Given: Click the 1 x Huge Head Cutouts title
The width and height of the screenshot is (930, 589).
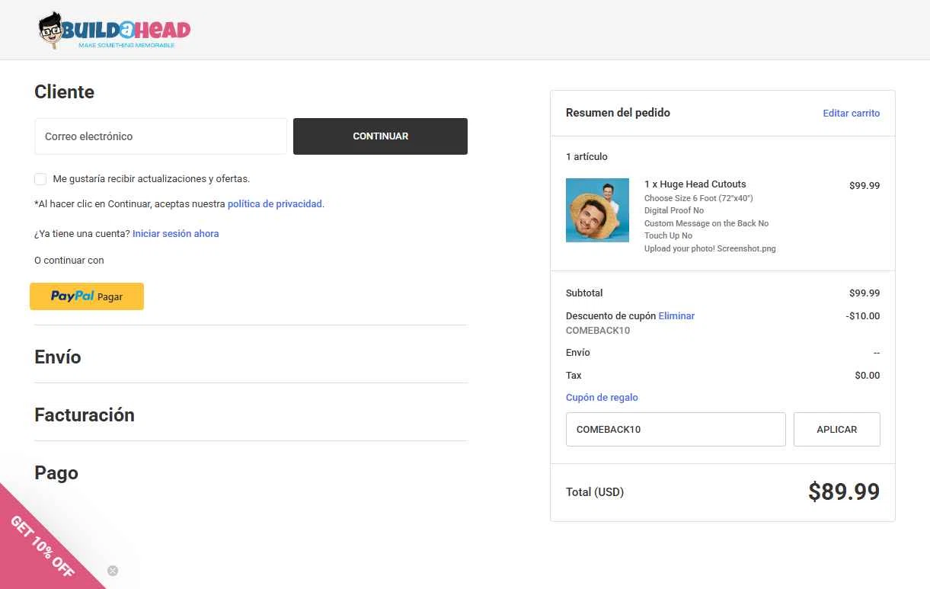Looking at the screenshot, I should click(x=695, y=184).
